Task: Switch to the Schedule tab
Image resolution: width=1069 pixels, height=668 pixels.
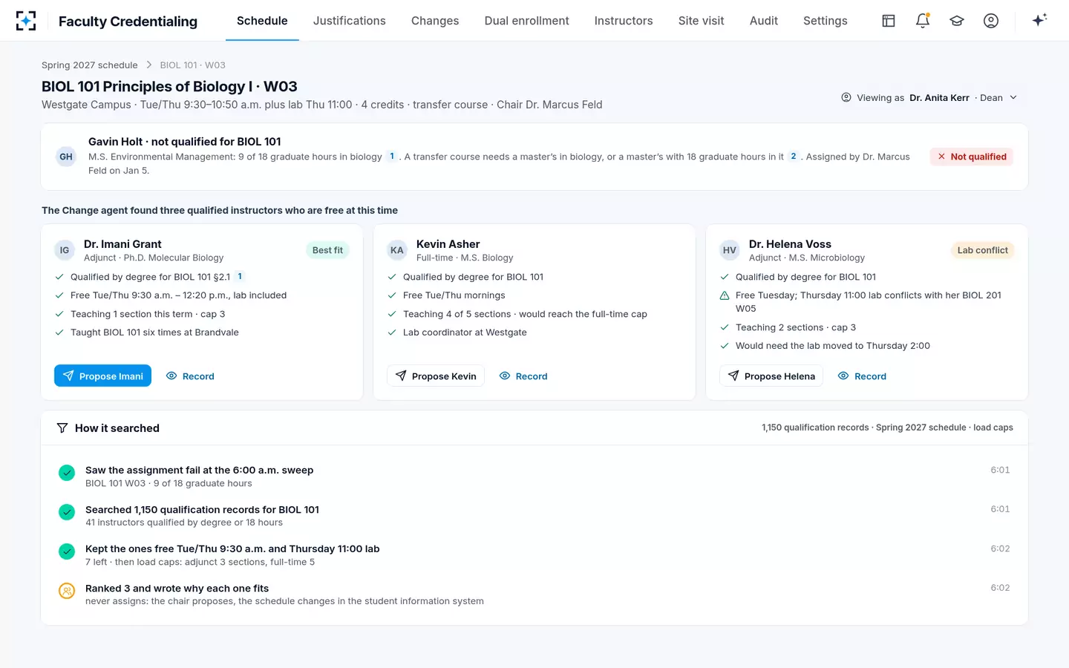Action: [x=262, y=21]
